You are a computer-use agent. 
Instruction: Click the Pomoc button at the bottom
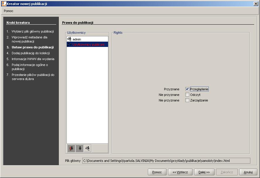[x=157, y=172]
